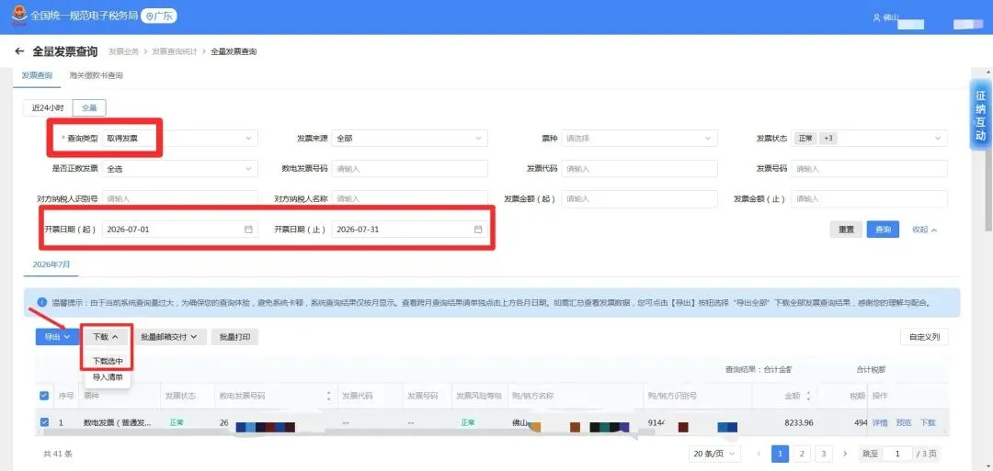The image size is (993, 471).
Task: Click 发票业务 in the breadcrumb
Action: pos(123,51)
